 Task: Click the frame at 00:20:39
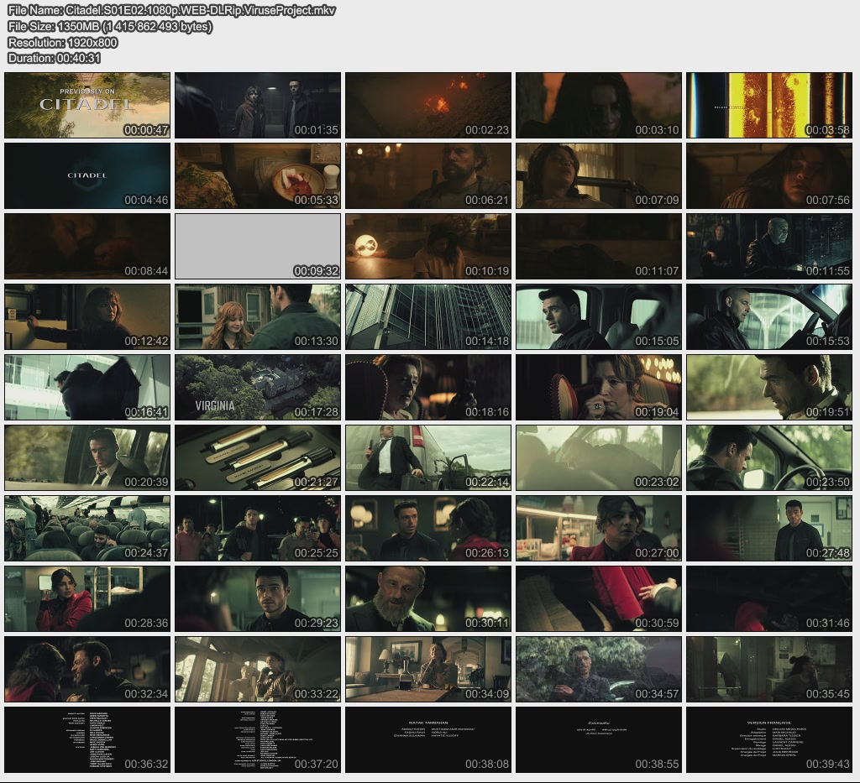[x=87, y=457]
